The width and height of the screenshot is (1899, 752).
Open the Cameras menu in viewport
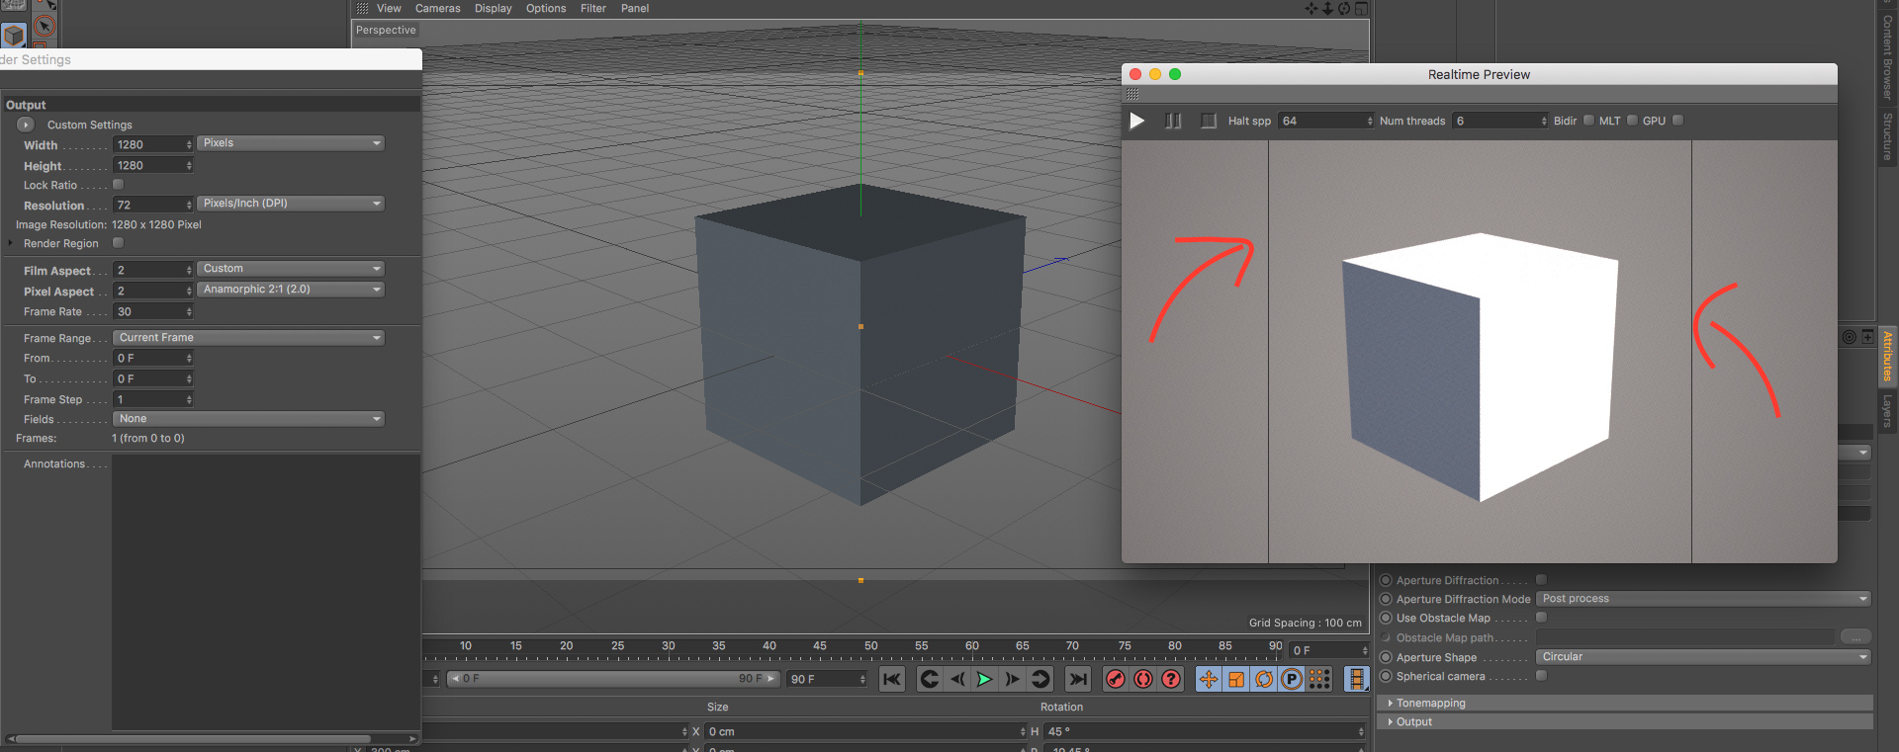[x=437, y=8]
